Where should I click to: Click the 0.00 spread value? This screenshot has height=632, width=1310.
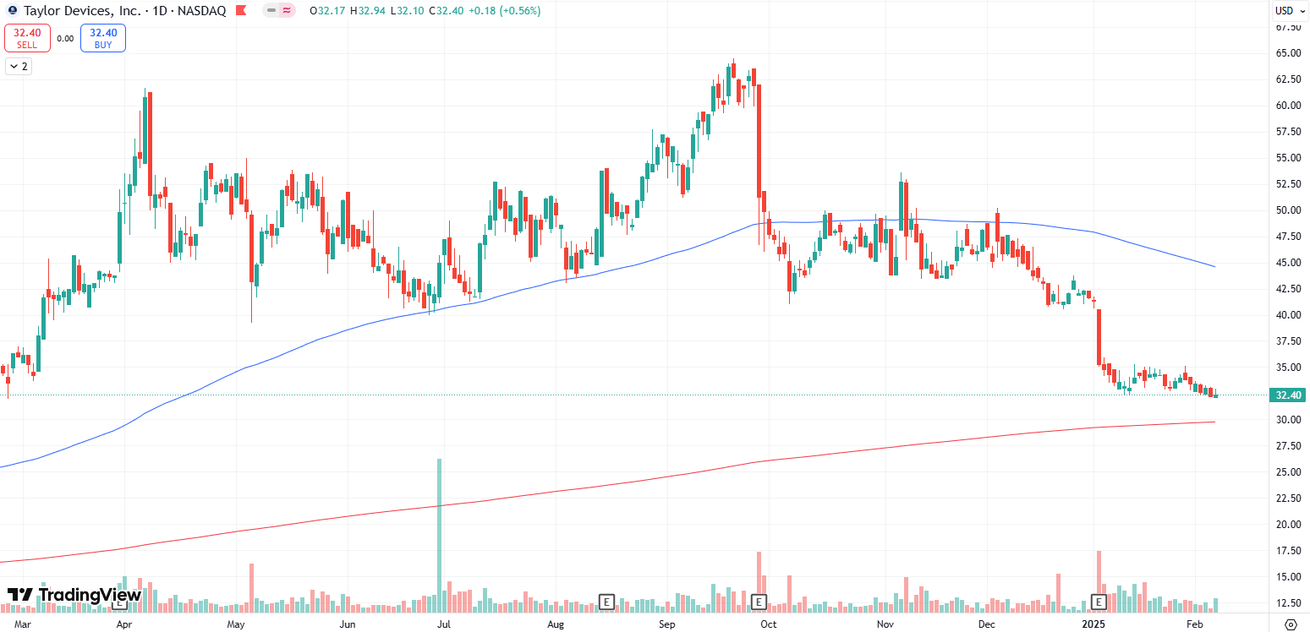pyautogui.click(x=65, y=38)
